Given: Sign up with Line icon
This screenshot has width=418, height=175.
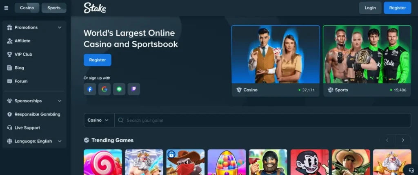Looking at the screenshot, I should click(x=119, y=89).
